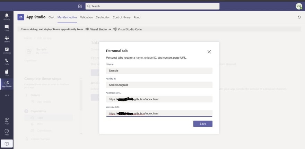The height and width of the screenshot is (149, 305).
Task: Save the personal tab settings
Action: tap(203, 124)
